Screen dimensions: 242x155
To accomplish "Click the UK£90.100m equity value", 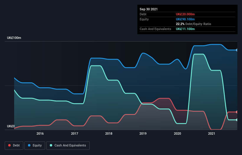I will [x=185, y=19].
